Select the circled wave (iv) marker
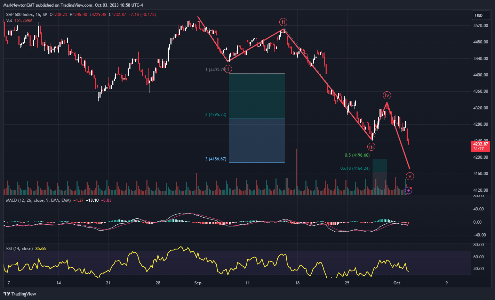 (x=387, y=95)
